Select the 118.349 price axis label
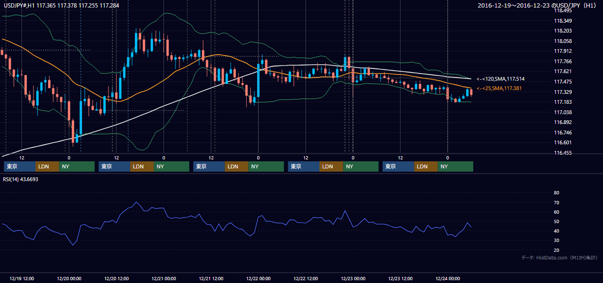This screenshot has height=283, width=603. click(x=563, y=21)
